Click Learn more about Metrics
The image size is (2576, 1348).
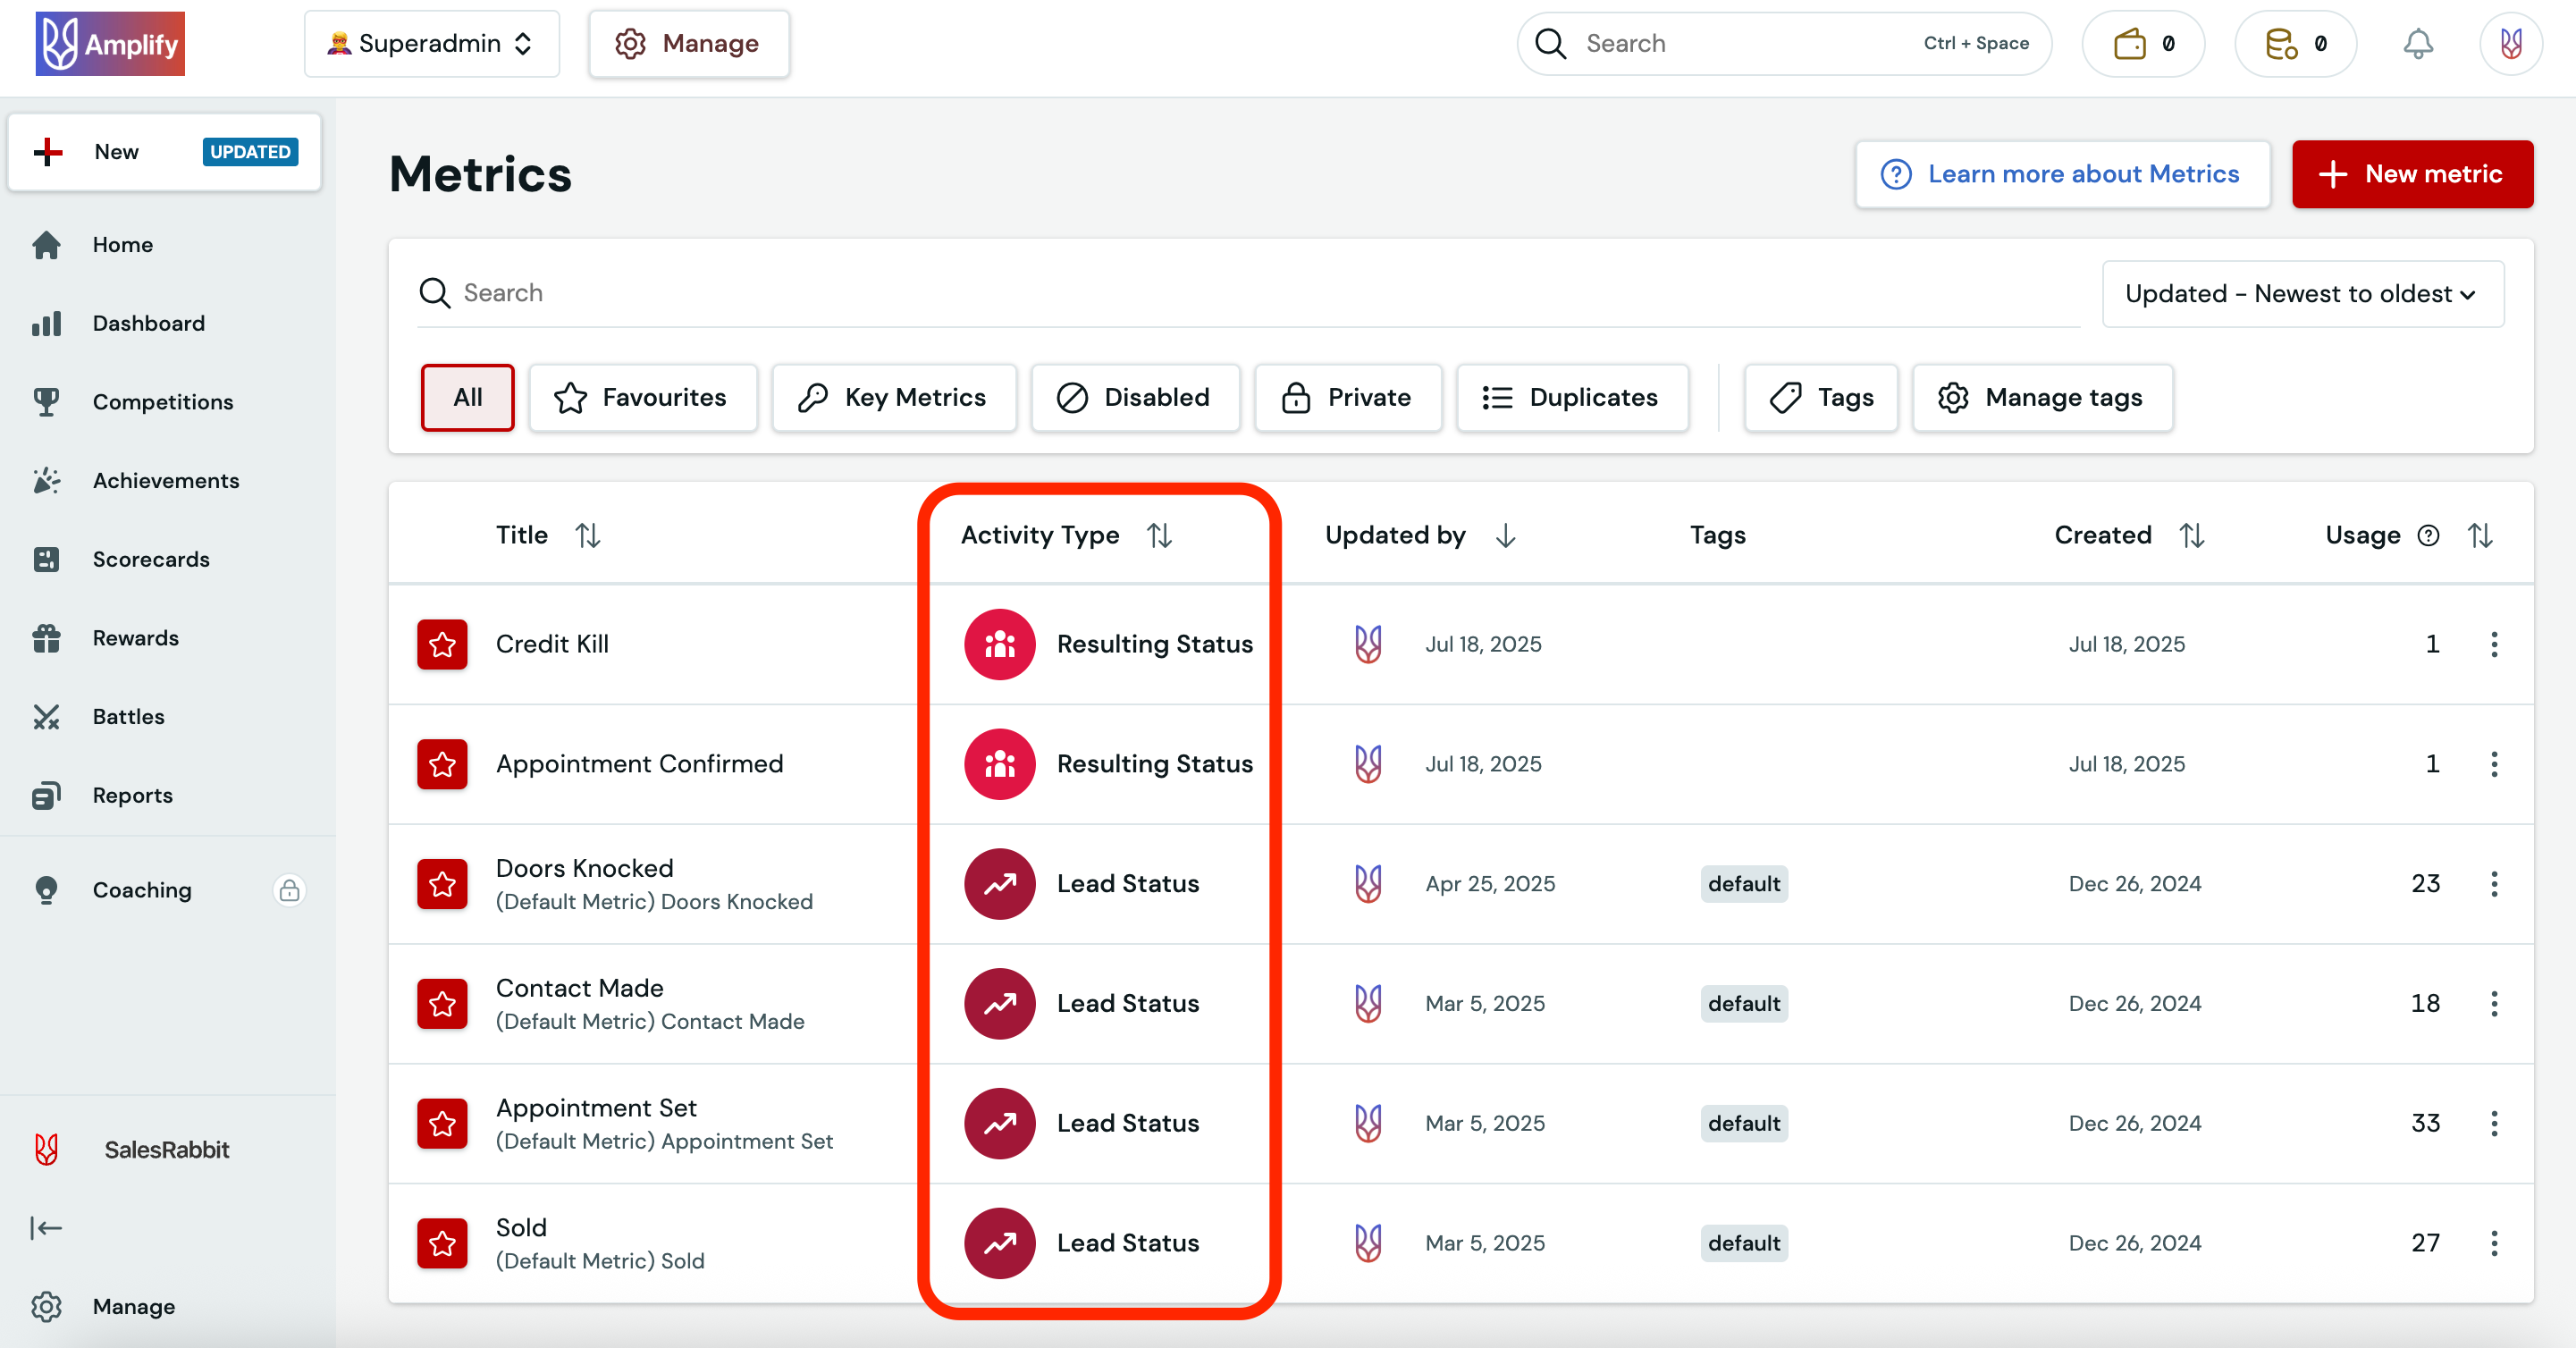(x=2062, y=174)
